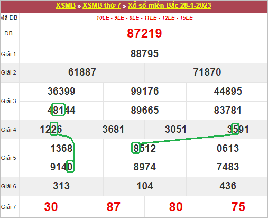This screenshot has width=268, height=218.
Task: Click the green-boxed 81 in 48144
Action: tap(58, 110)
